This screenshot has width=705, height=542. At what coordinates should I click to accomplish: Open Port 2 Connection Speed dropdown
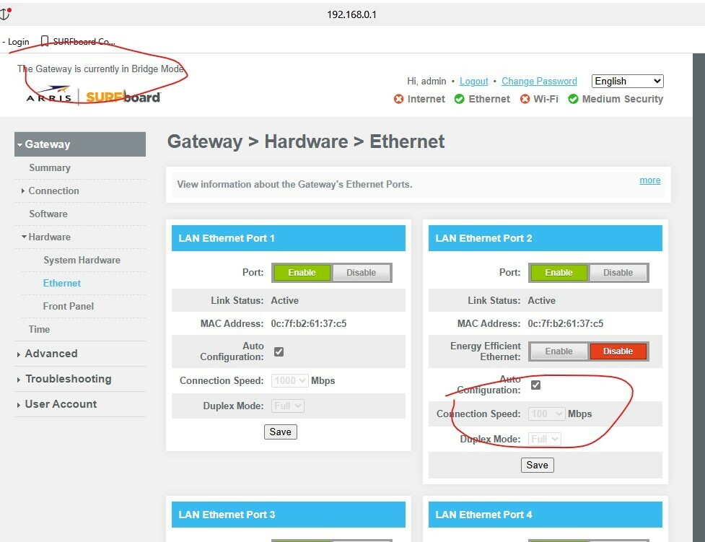click(546, 414)
